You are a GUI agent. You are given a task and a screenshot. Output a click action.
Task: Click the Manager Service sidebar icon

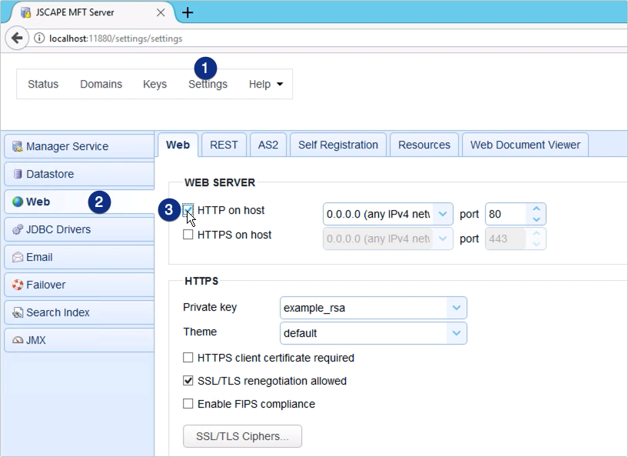click(17, 146)
